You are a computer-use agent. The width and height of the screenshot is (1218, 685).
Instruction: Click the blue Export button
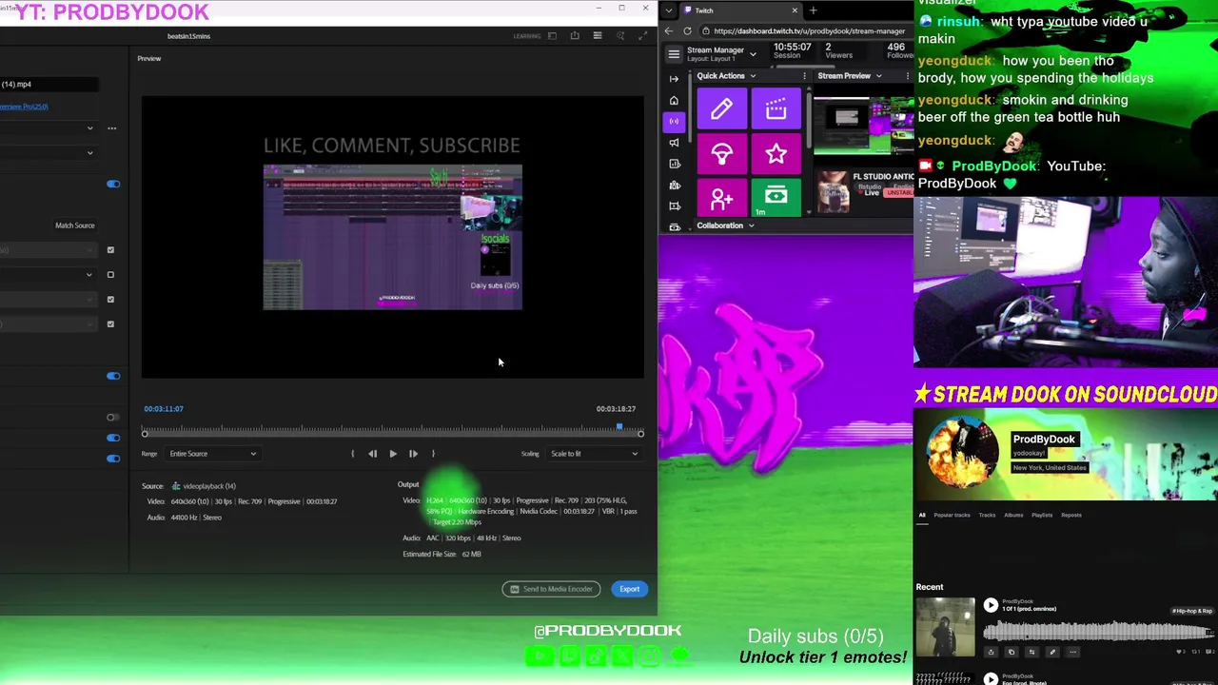click(x=630, y=589)
